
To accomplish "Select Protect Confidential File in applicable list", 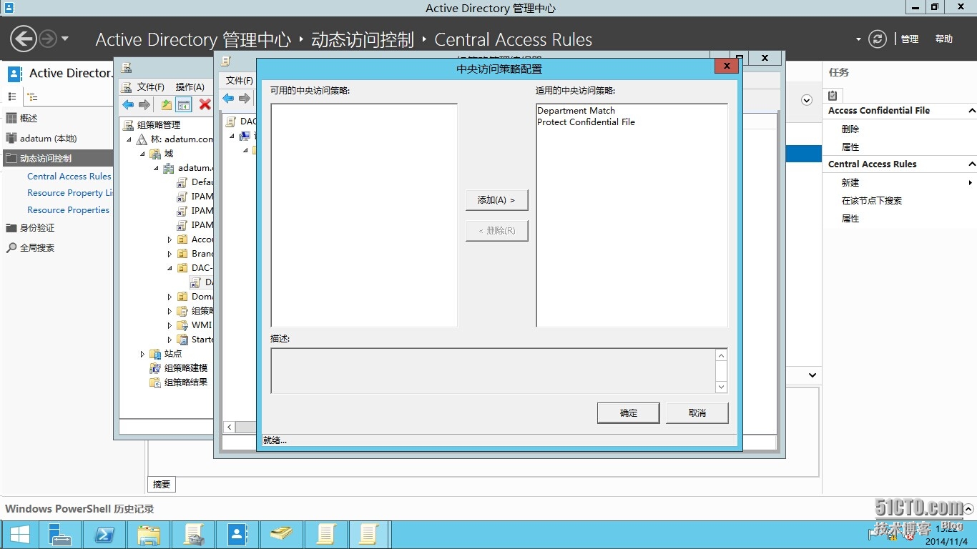I will click(586, 122).
